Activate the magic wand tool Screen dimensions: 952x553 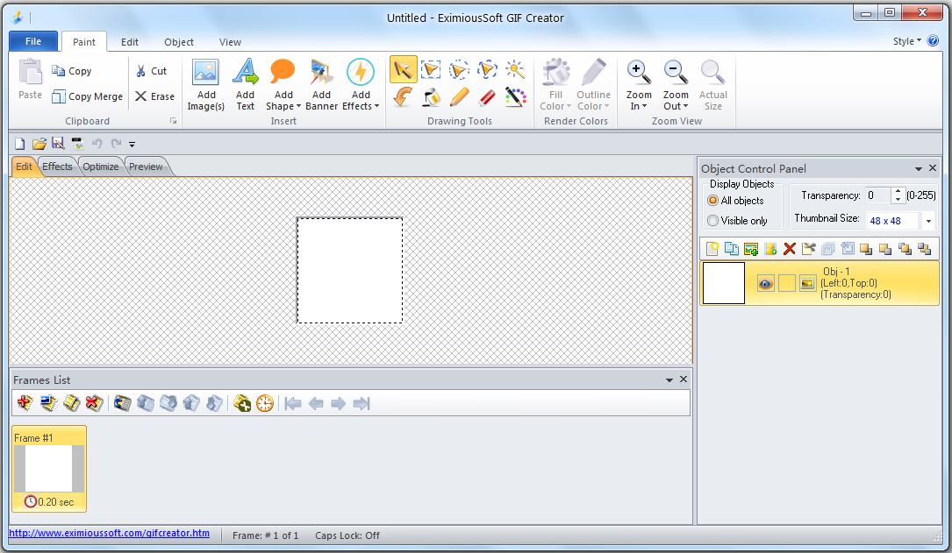(515, 70)
